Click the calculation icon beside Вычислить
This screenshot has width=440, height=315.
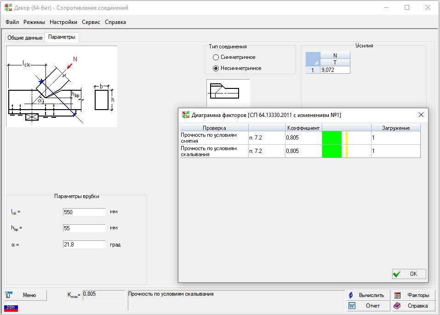tap(351, 295)
